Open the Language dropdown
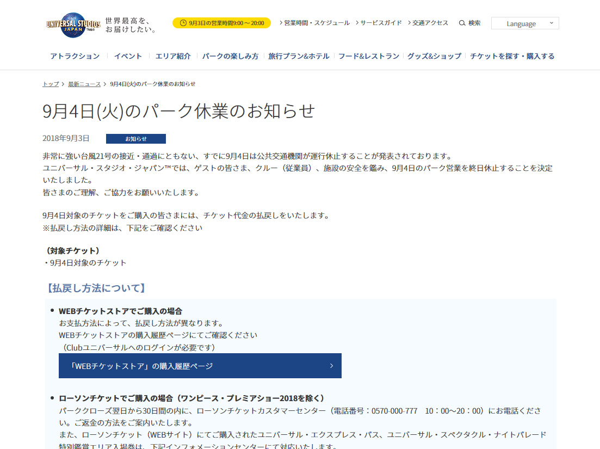Screen dimensions: 600x449 click(524, 23)
